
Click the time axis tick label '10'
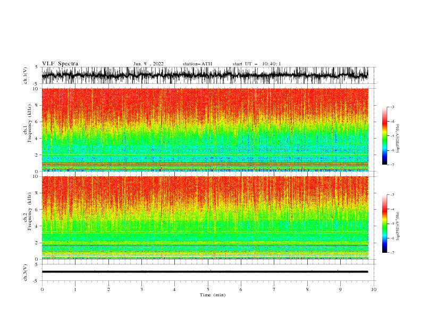[374, 289]
